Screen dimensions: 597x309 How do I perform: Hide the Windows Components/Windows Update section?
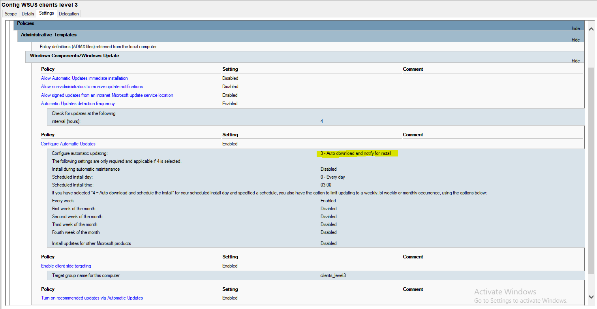576,61
